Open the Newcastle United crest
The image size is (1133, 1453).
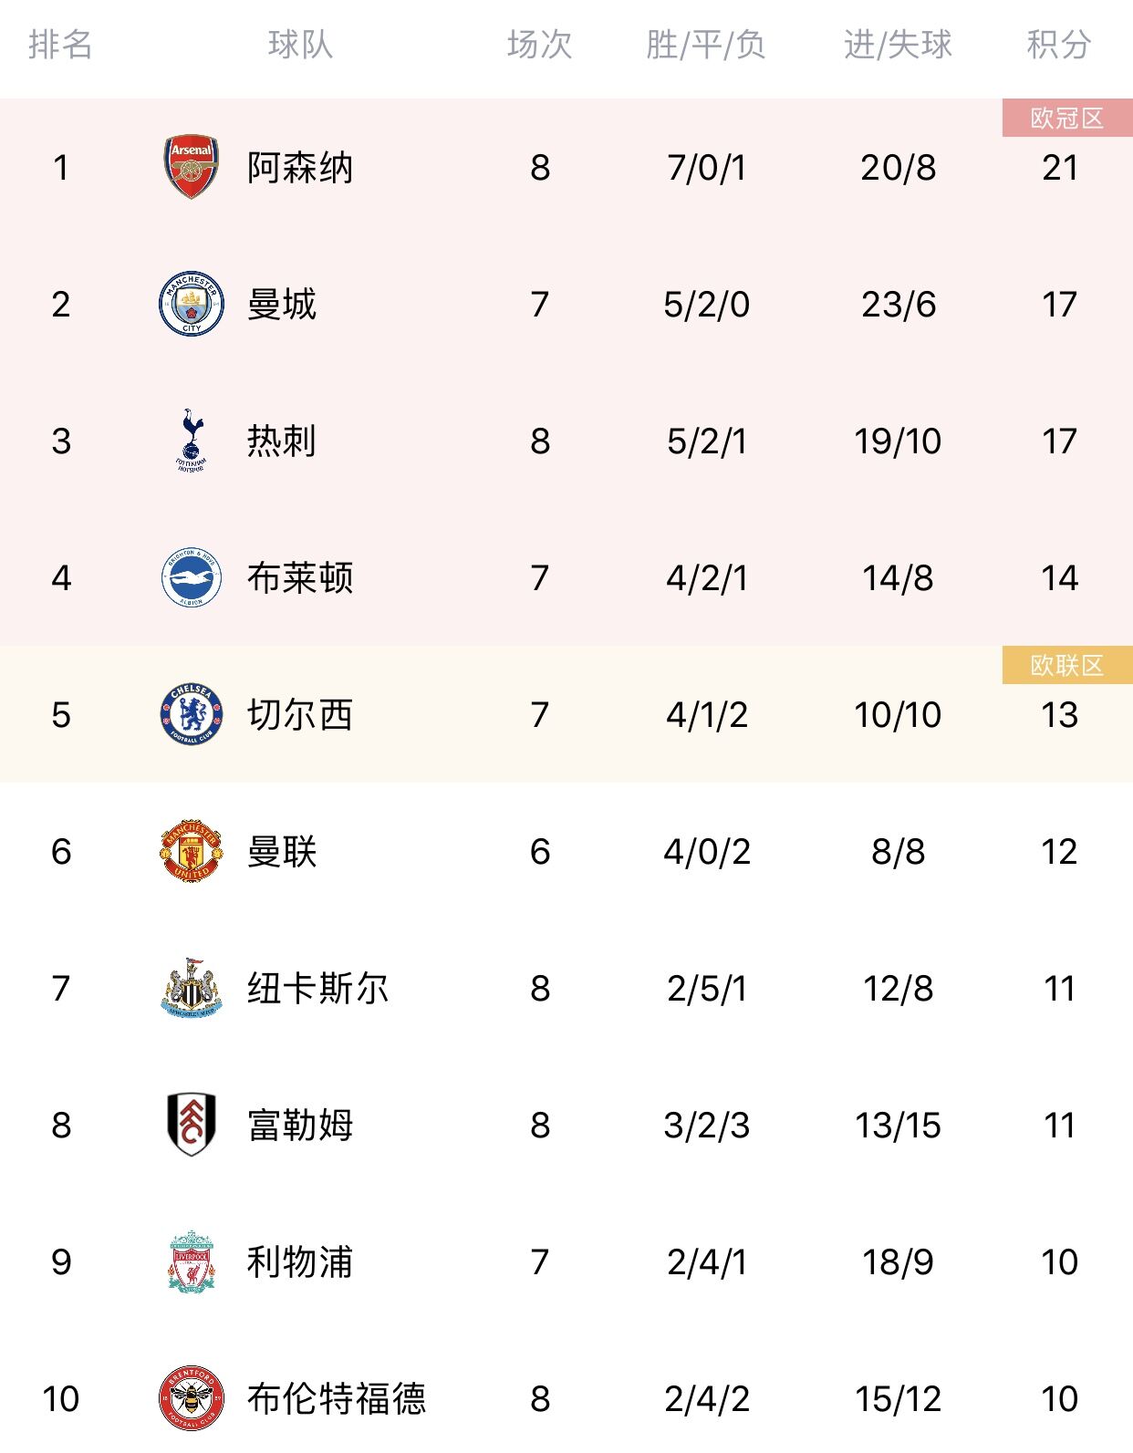192,989
